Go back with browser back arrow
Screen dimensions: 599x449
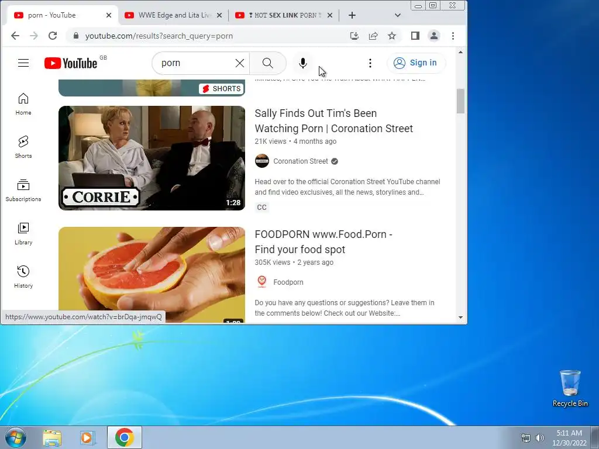click(x=15, y=36)
